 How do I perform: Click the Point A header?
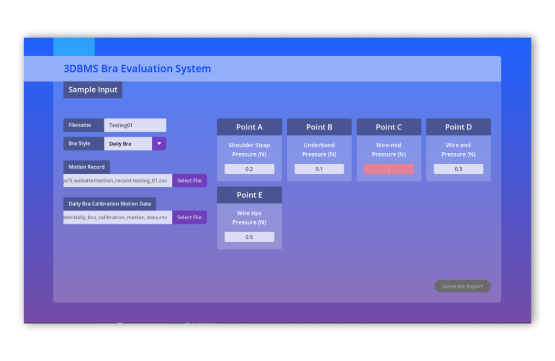click(x=249, y=127)
